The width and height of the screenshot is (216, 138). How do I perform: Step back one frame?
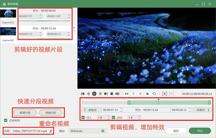(89, 94)
